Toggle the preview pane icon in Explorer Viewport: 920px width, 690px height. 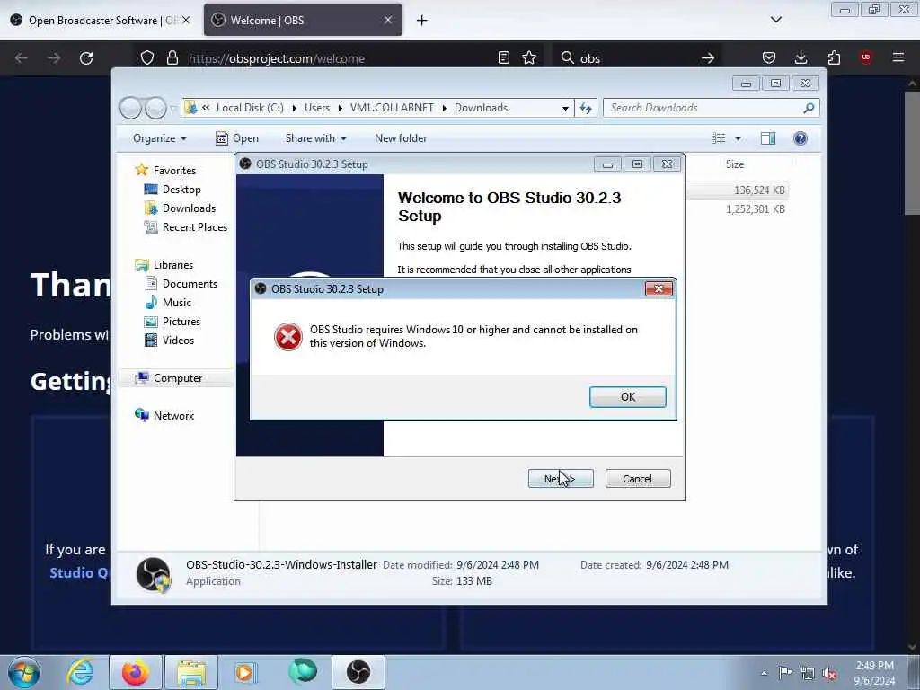768,138
